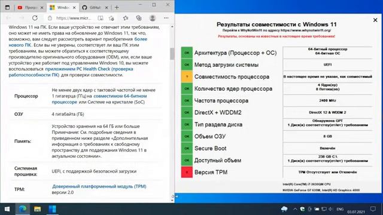Open File Explorer from the taskbar

pos(37,209)
